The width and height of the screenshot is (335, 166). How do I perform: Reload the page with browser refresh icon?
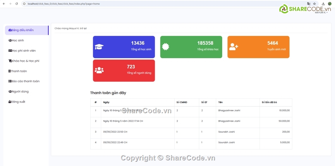coord(17,4)
